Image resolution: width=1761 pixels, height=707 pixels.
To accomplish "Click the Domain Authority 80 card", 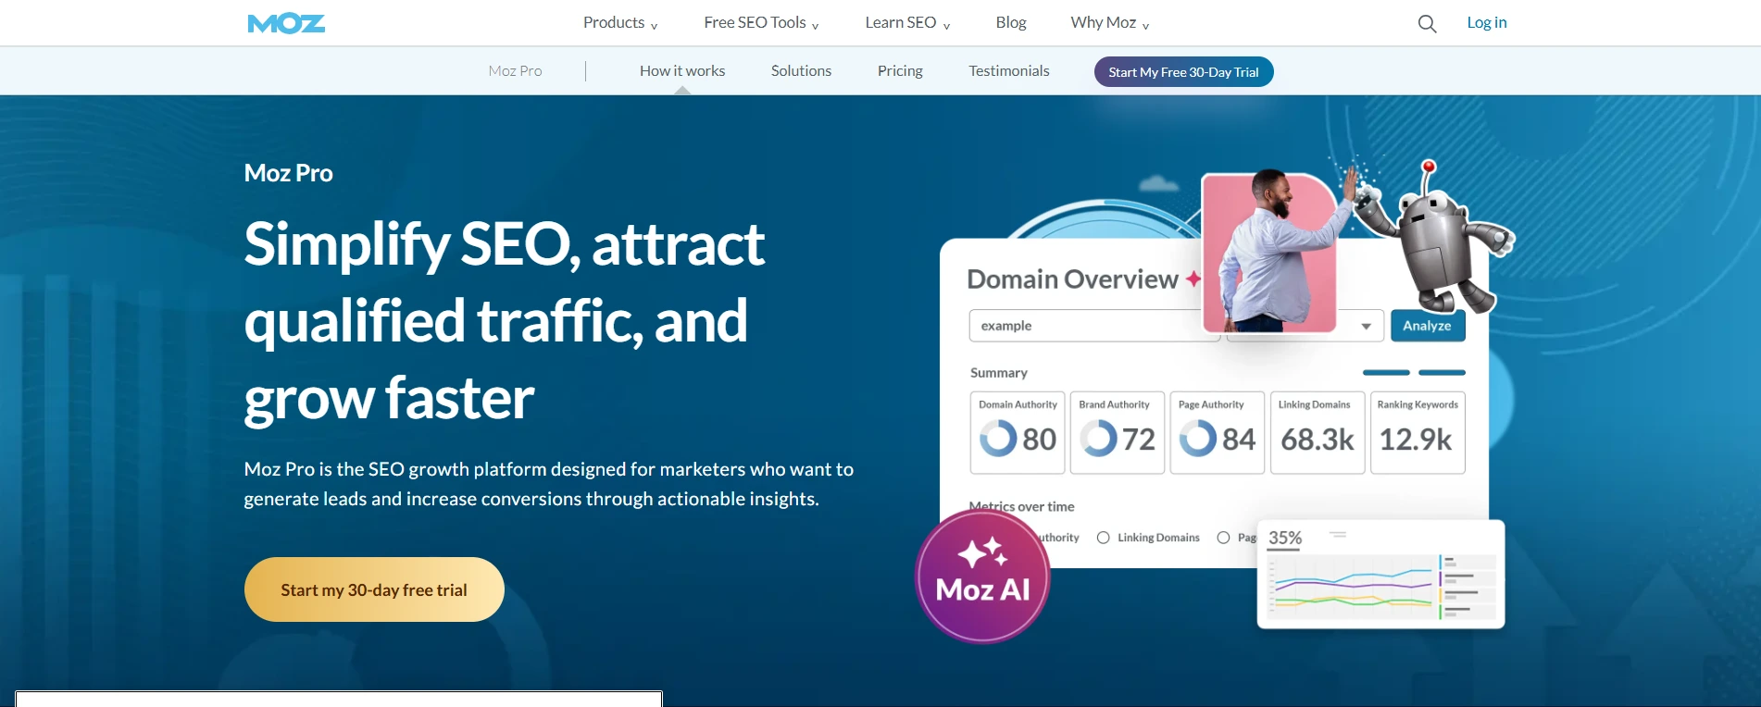I will (x=1018, y=433).
